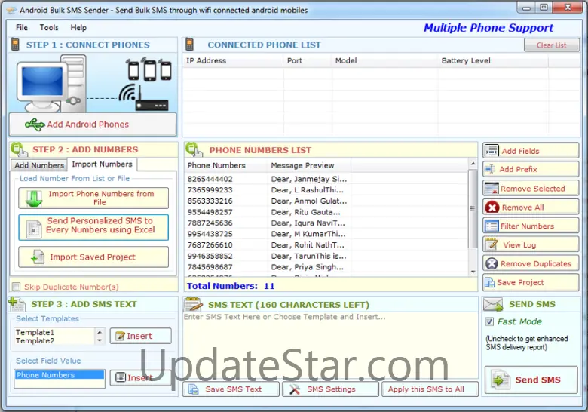Click Apply this SMS to All

[430, 389]
